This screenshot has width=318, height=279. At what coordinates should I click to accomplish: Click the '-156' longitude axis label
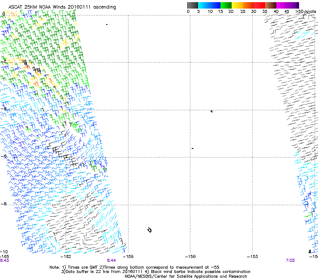(190, 257)
